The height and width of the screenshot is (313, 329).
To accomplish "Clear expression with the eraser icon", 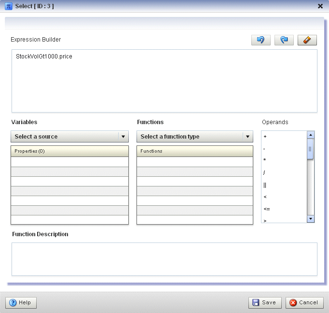I will 307,40.
